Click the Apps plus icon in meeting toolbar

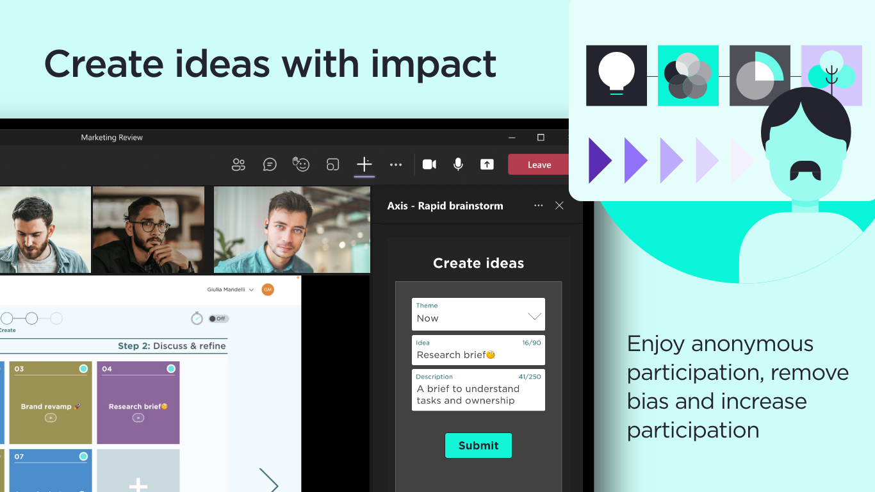(364, 165)
